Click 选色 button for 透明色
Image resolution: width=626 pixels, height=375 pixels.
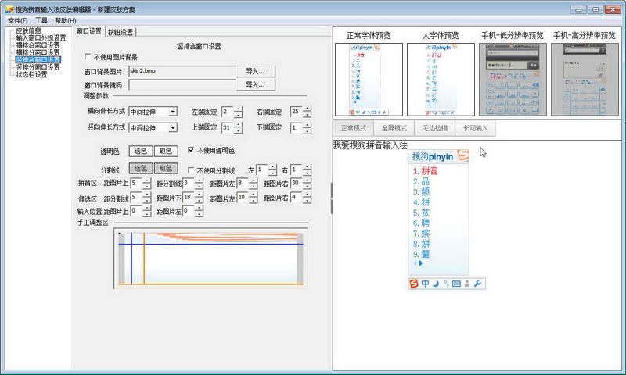click(x=141, y=151)
